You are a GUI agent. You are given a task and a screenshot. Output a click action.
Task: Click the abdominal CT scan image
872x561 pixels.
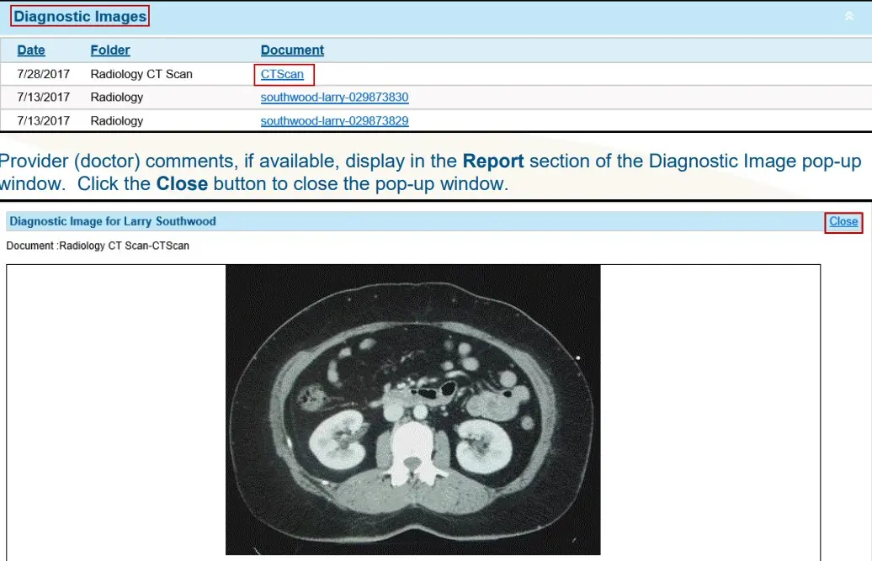[412, 410]
